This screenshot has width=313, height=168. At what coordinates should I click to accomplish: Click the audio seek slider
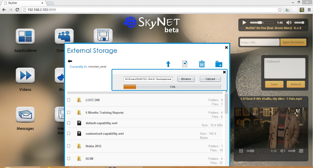pos(261,23)
